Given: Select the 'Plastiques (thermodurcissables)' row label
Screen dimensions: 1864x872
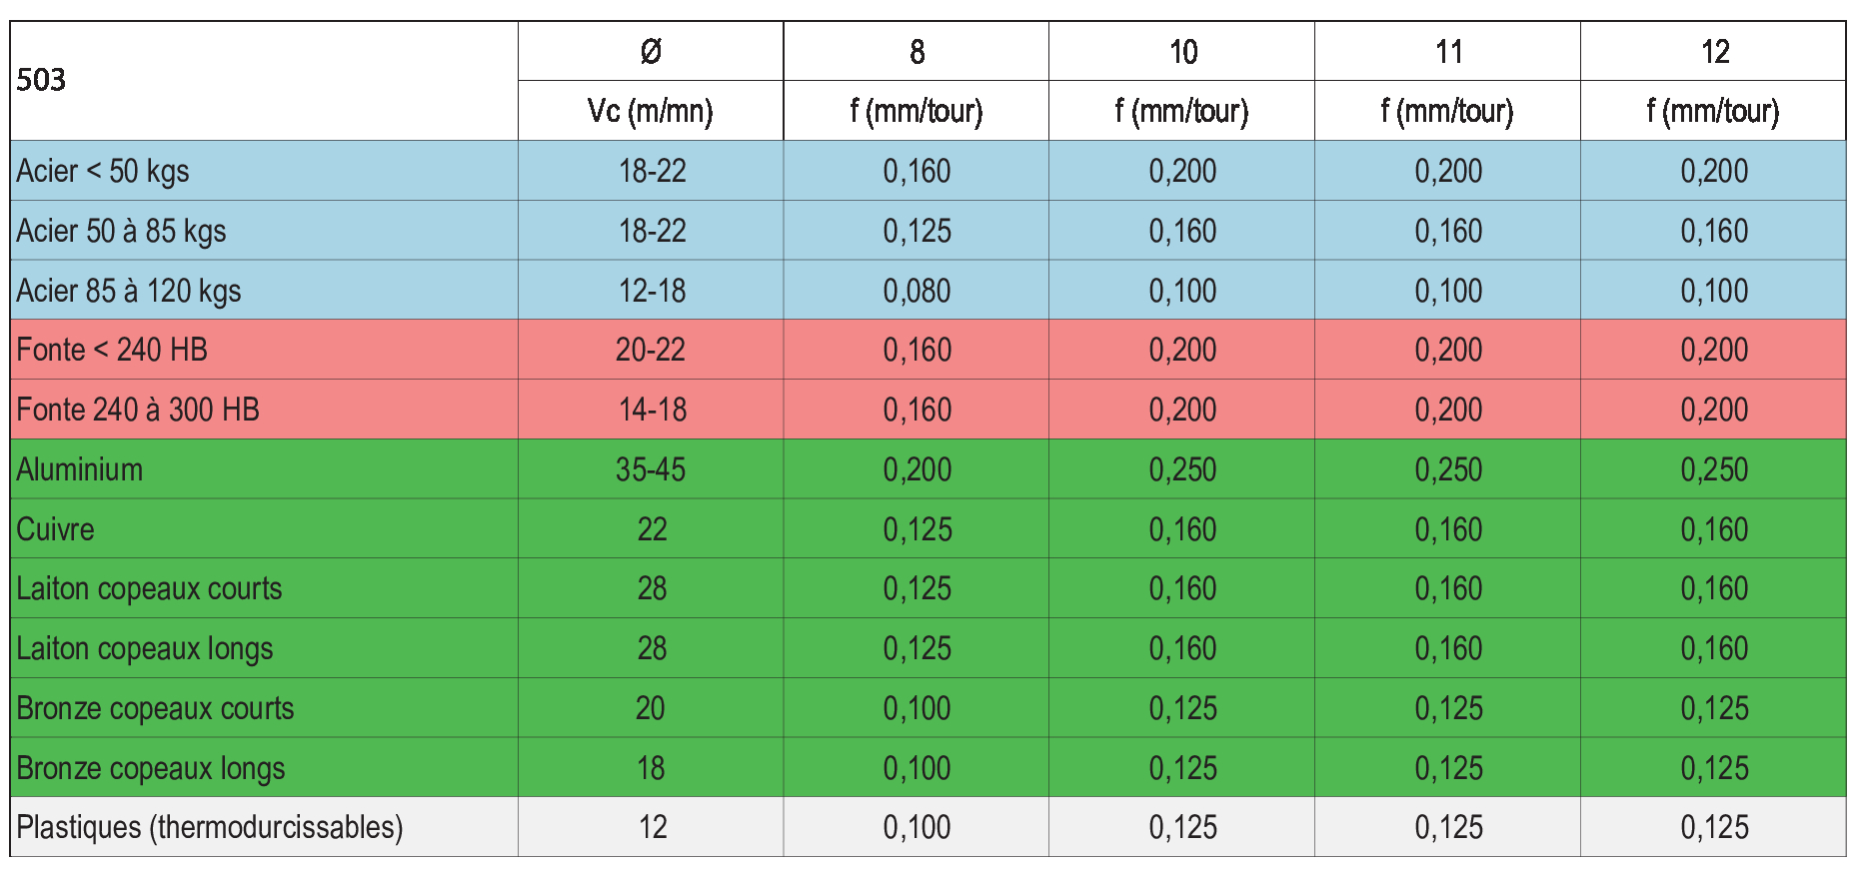Looking at the screenshot, I should click(x=210, y=827).
